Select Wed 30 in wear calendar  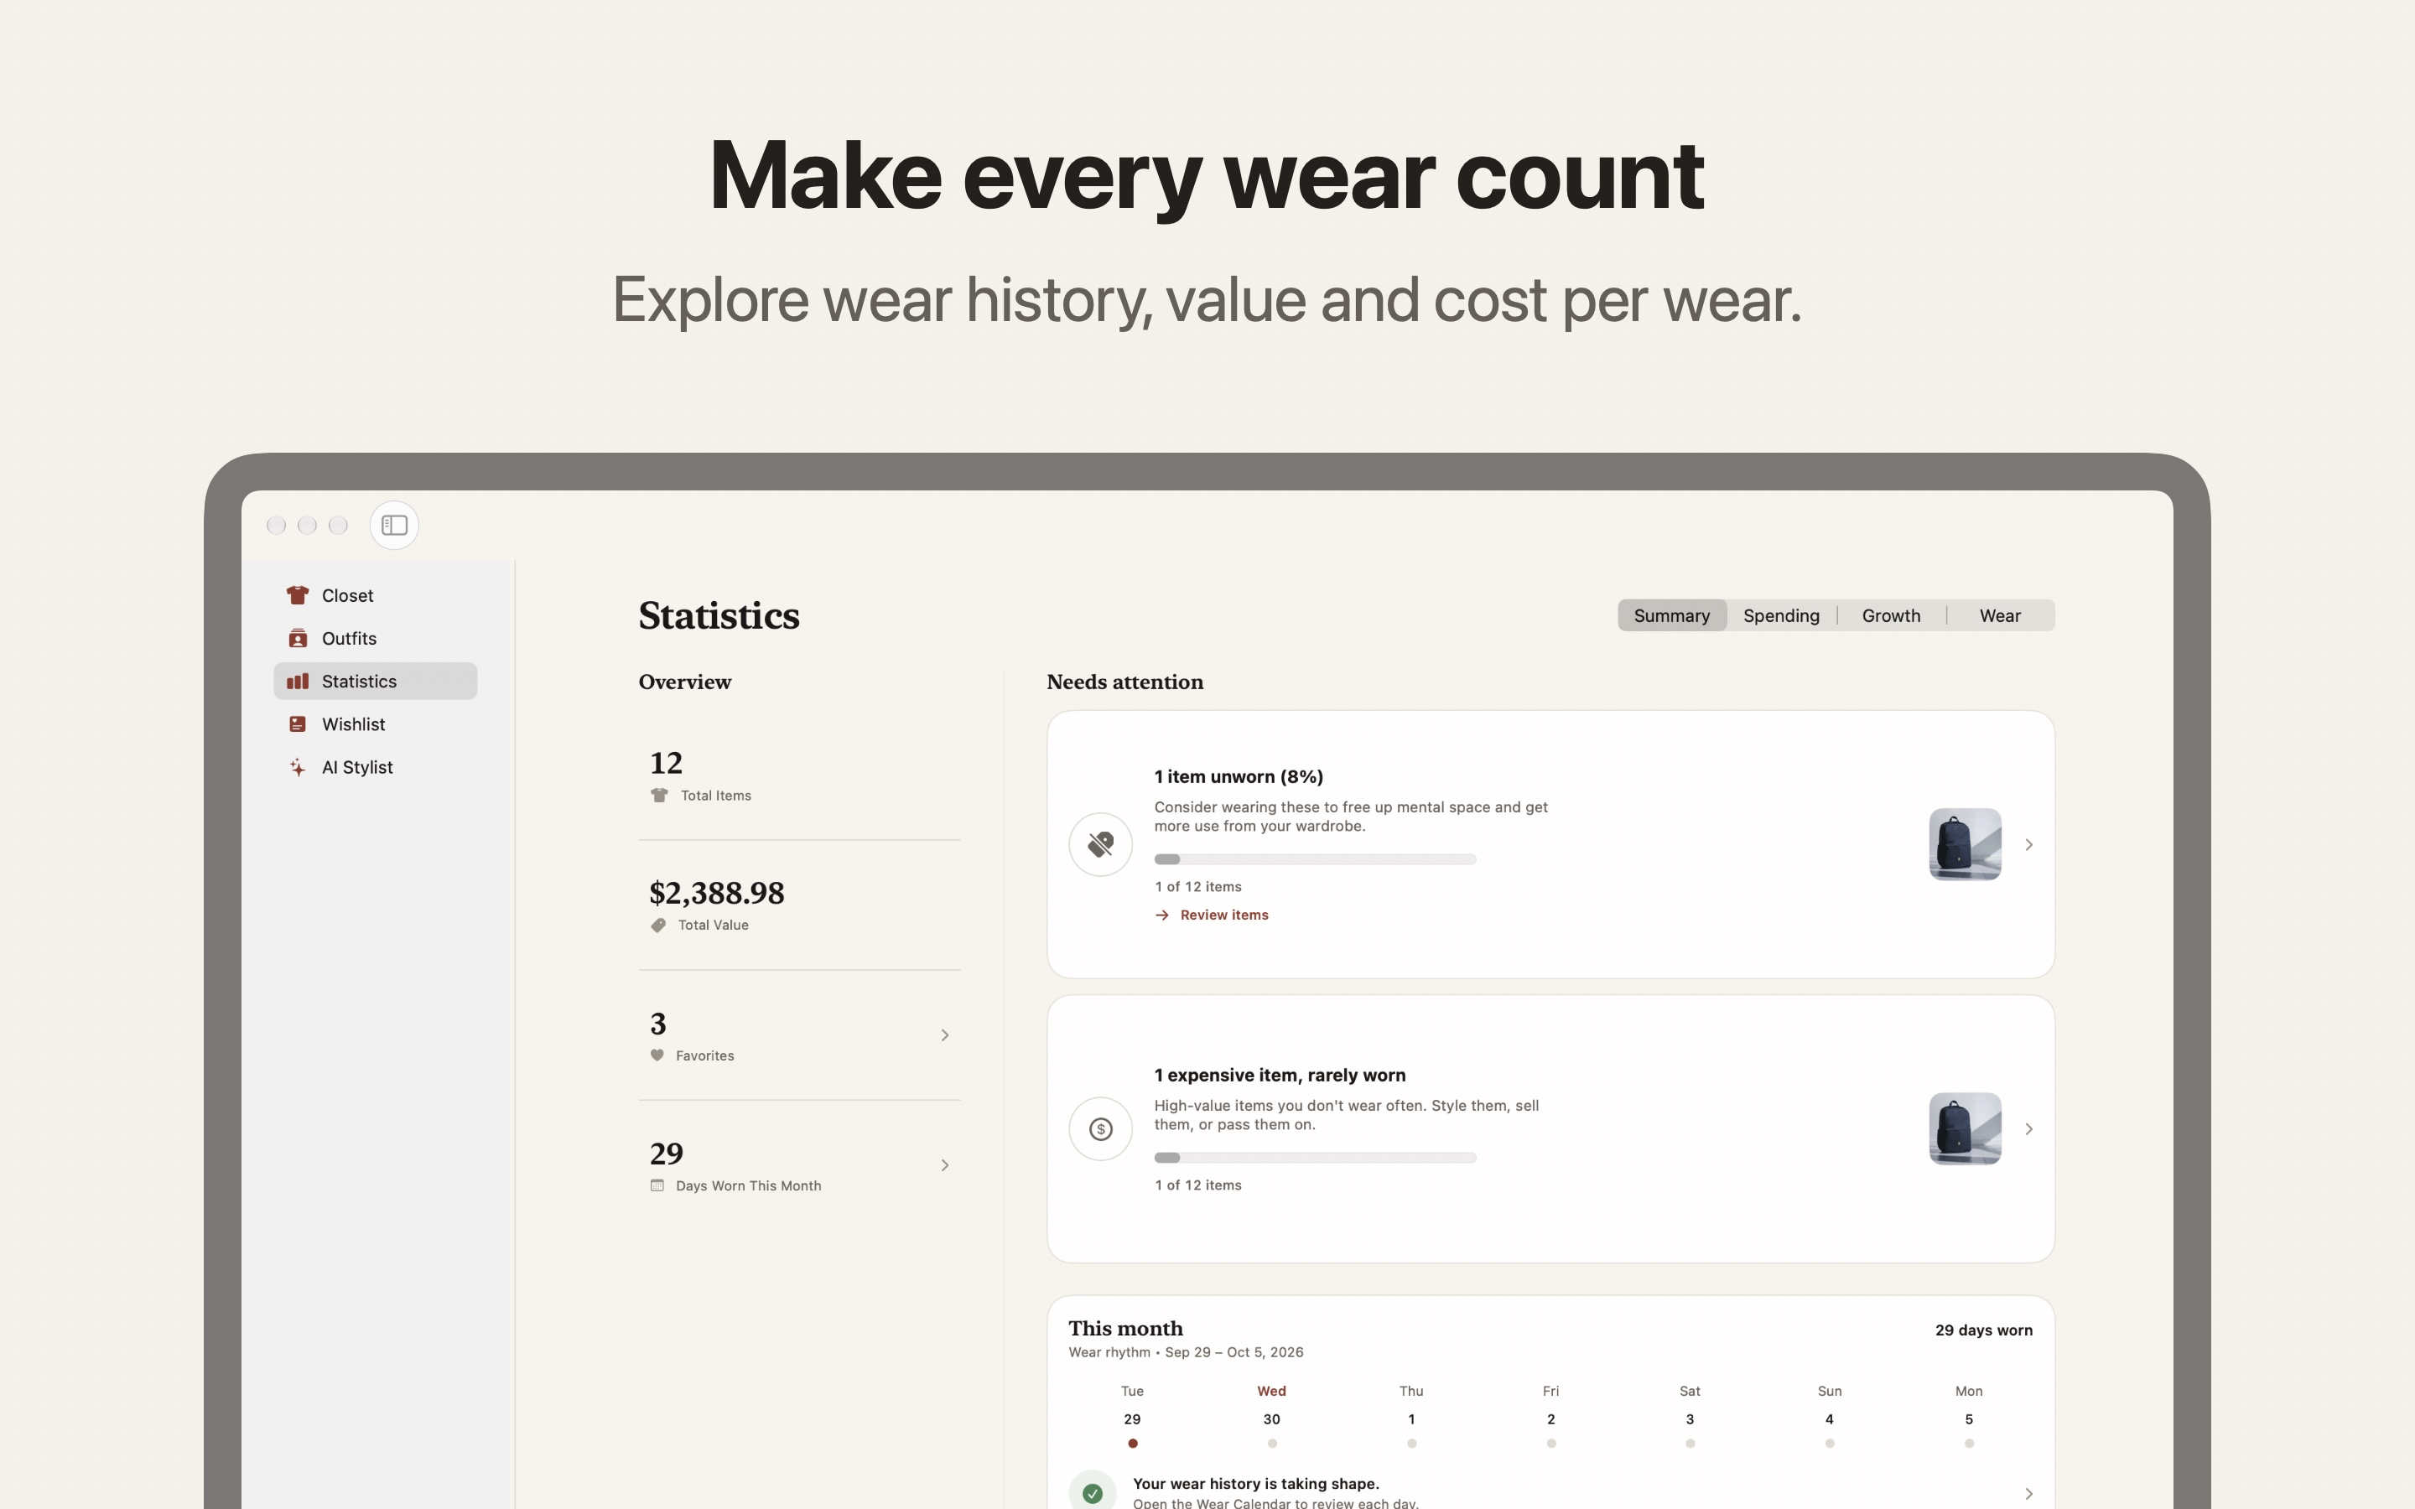(x=1271, y=1417)
